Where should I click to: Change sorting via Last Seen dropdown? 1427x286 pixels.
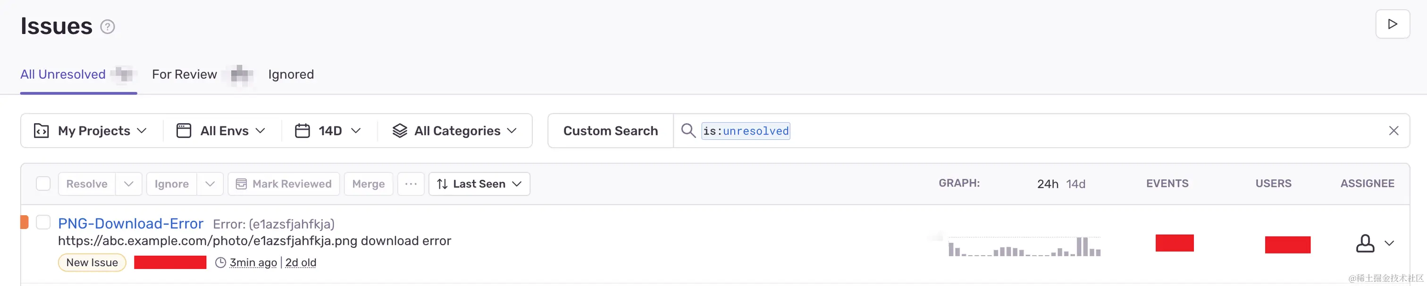tap(479, 184)
